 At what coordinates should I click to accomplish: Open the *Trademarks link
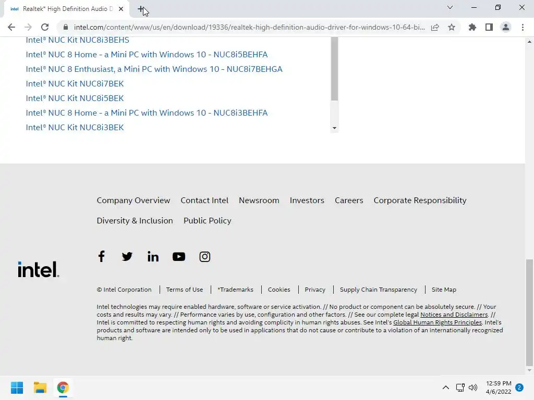235,290
